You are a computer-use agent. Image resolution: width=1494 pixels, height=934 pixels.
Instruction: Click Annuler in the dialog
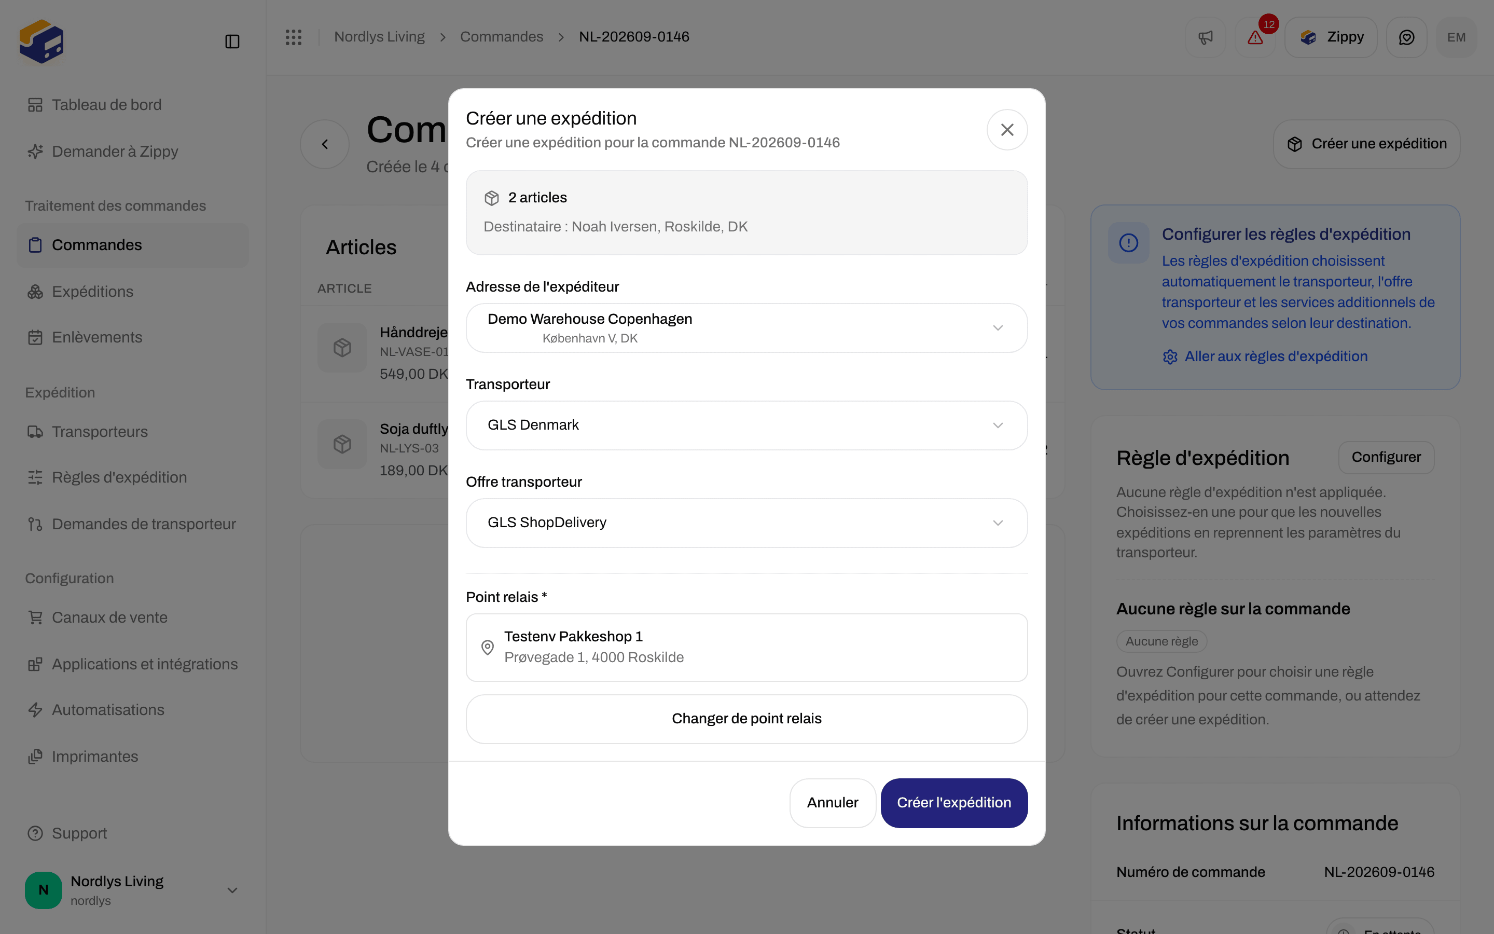tap(832, 803)
